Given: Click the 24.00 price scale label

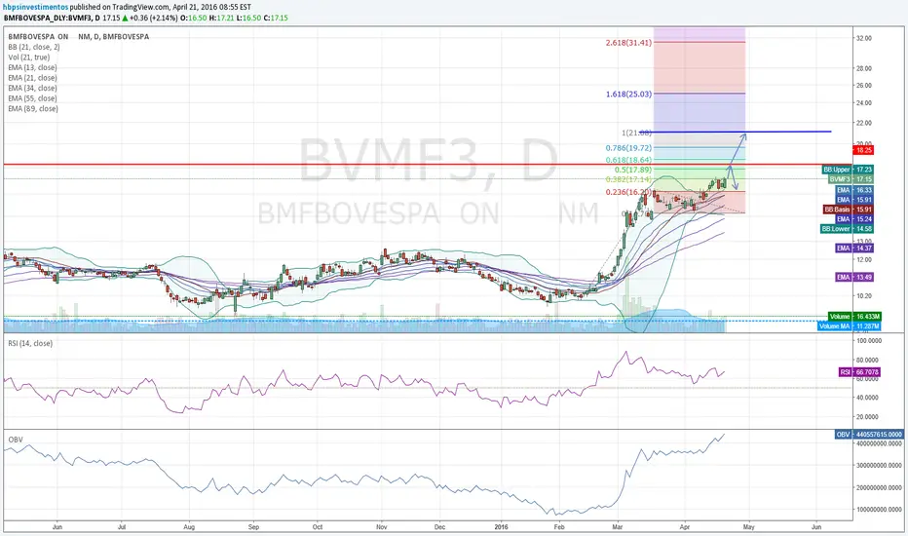Looking at the screenshot, I should tap(864, 103).
